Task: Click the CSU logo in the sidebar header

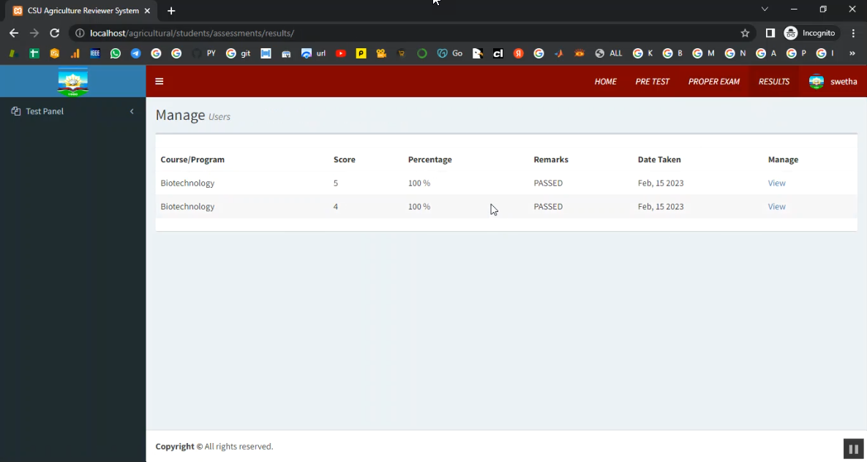Action: 73,82
